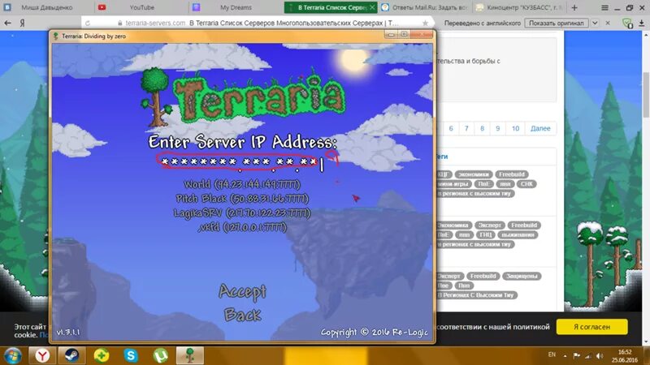Click Показать оригинал button
This screenshot has height=365, width=650.
(557, 24)
